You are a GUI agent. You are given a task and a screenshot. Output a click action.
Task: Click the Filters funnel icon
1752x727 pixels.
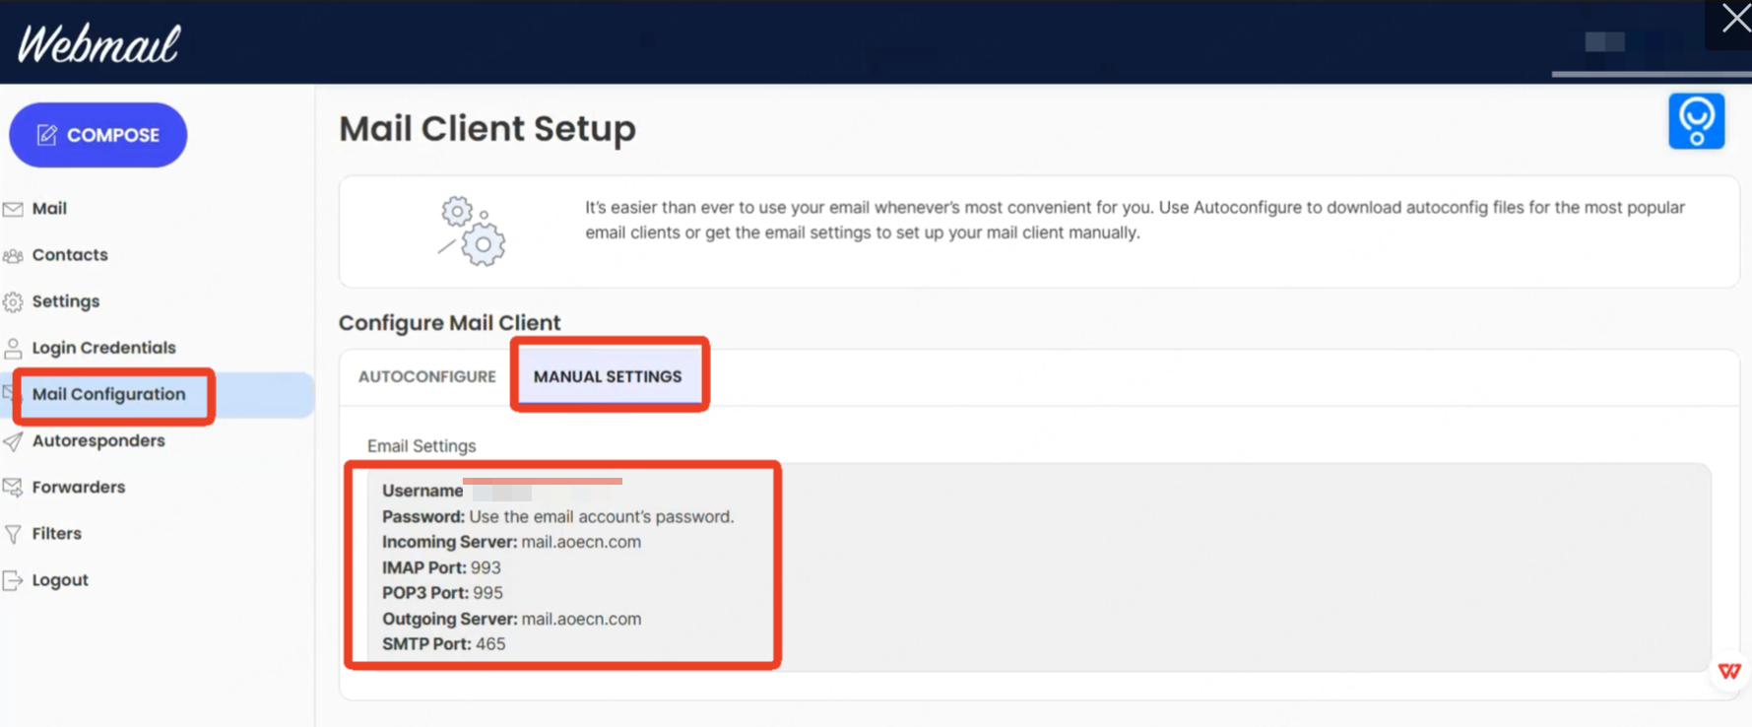click(13, 534)
